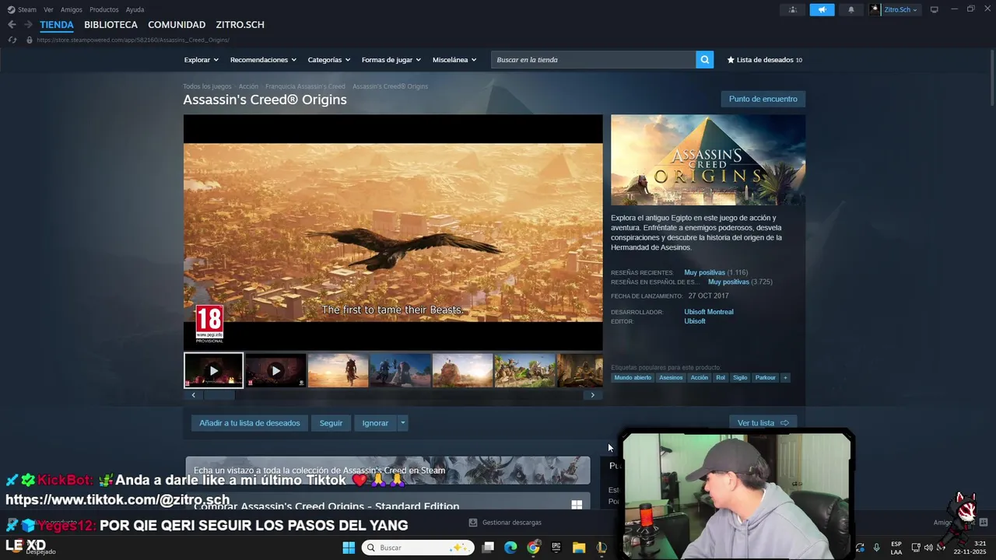Reload the store page with refresh icon
Screen dimensions: 996x560
tap(12, 40)
